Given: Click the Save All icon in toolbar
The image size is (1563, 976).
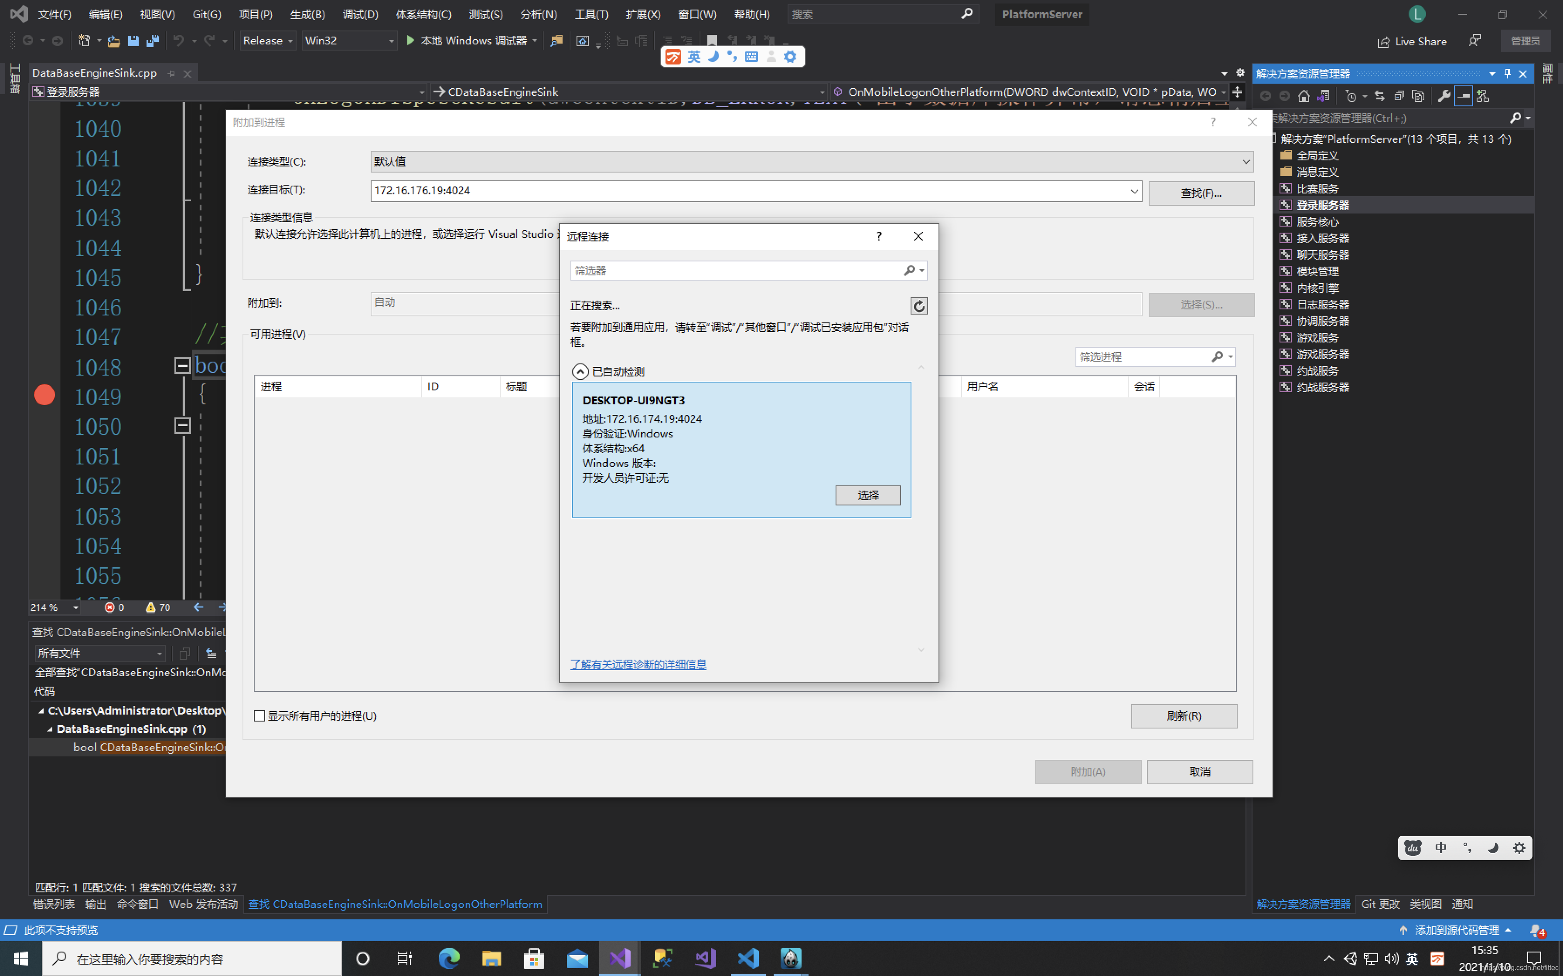Looking at the screenshot, I should [153, 41].
